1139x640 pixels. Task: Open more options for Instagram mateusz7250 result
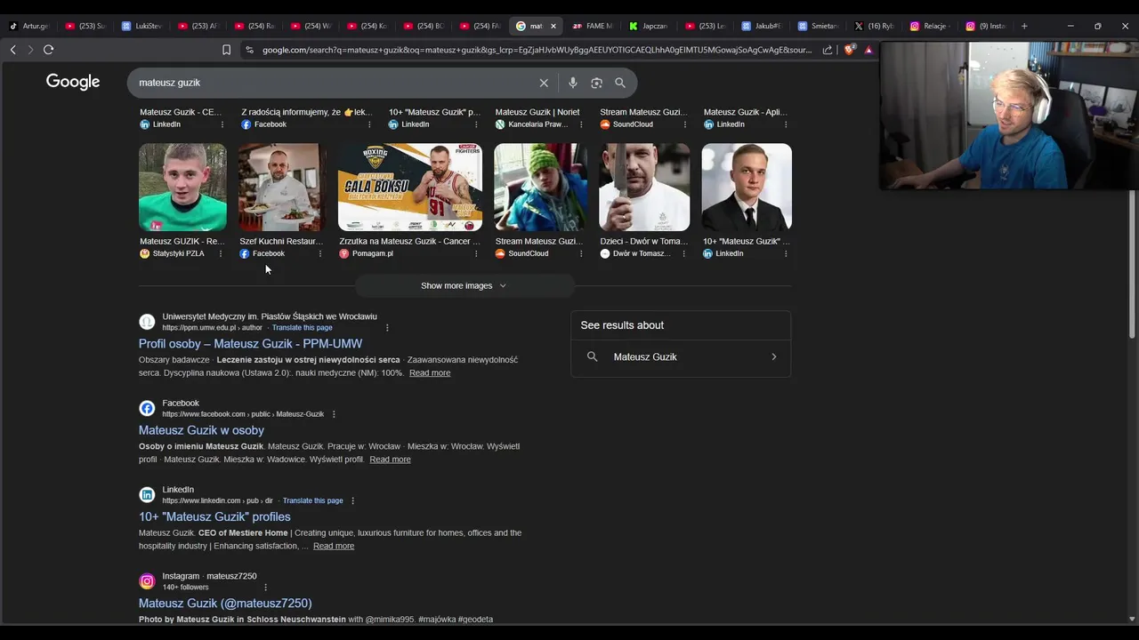pyautogui.click(x=265, y=587)
